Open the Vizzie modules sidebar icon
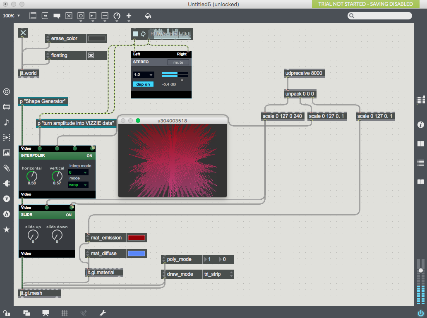Image resolution: width=427 pixels, height=318 pixels. 7,198
